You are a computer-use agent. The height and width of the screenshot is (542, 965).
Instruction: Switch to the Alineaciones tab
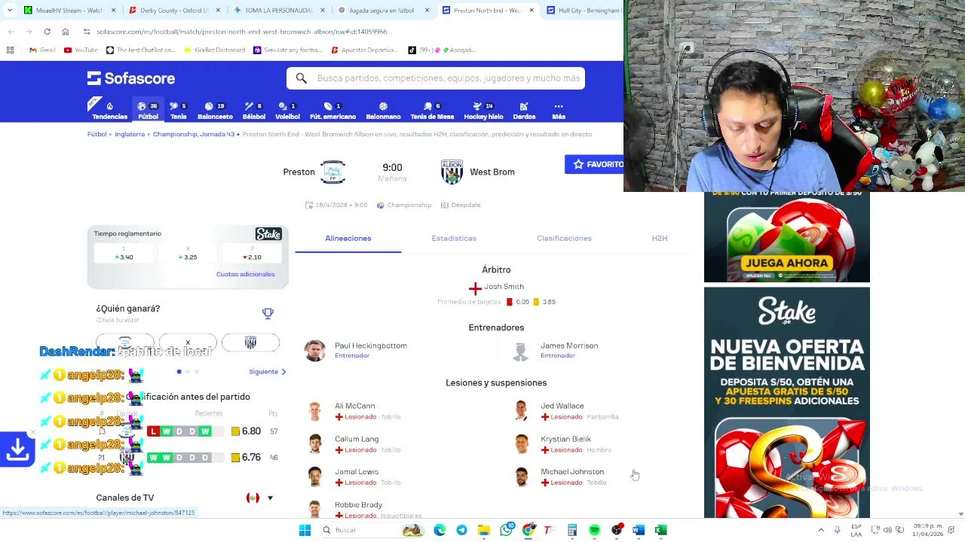pyautogui.click(x=348, y=238)
